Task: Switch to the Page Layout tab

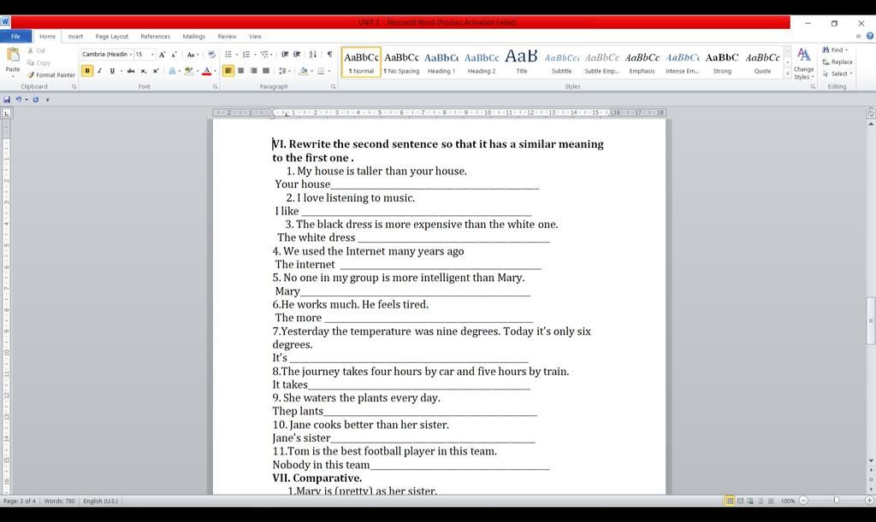Action: (x=112, y=36)
